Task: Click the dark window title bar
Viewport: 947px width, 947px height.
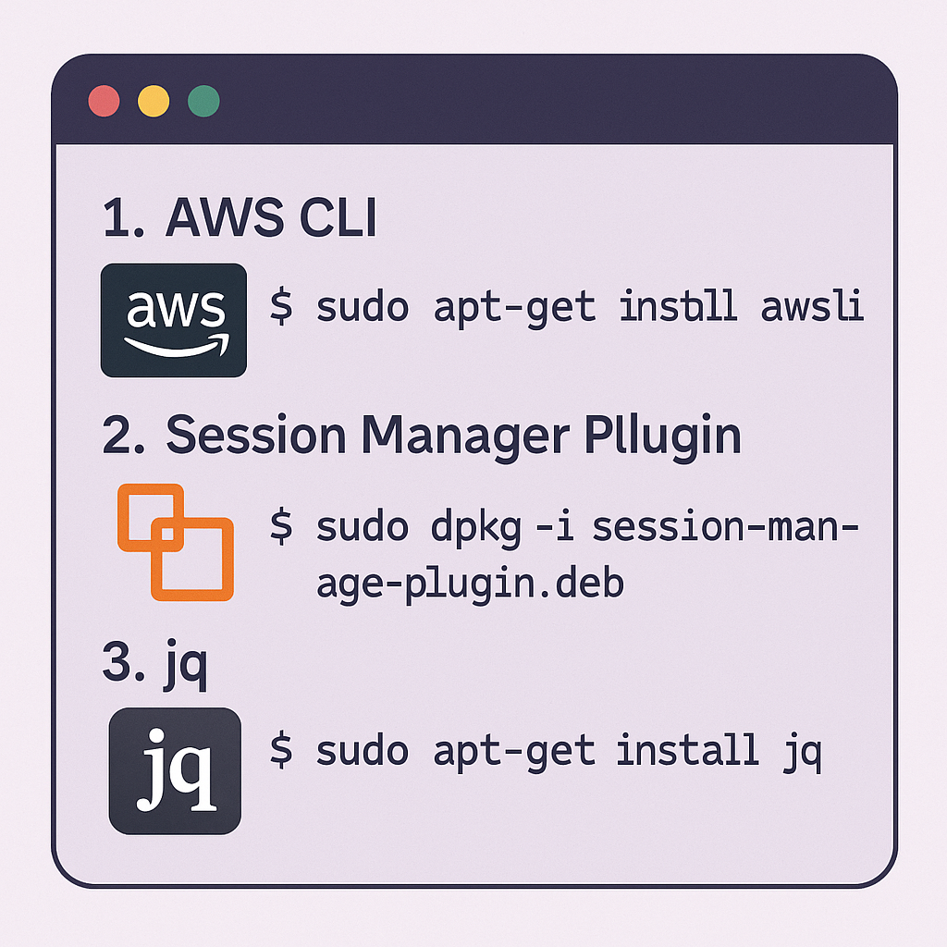Action: click(x=555, y=101)
